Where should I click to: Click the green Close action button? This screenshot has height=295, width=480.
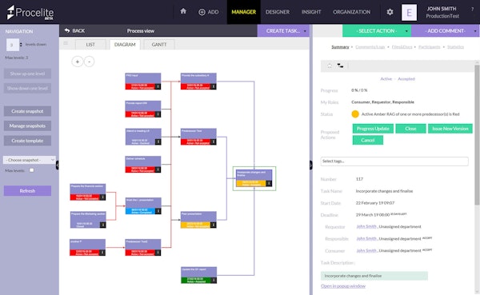click(x=410, y=129)
